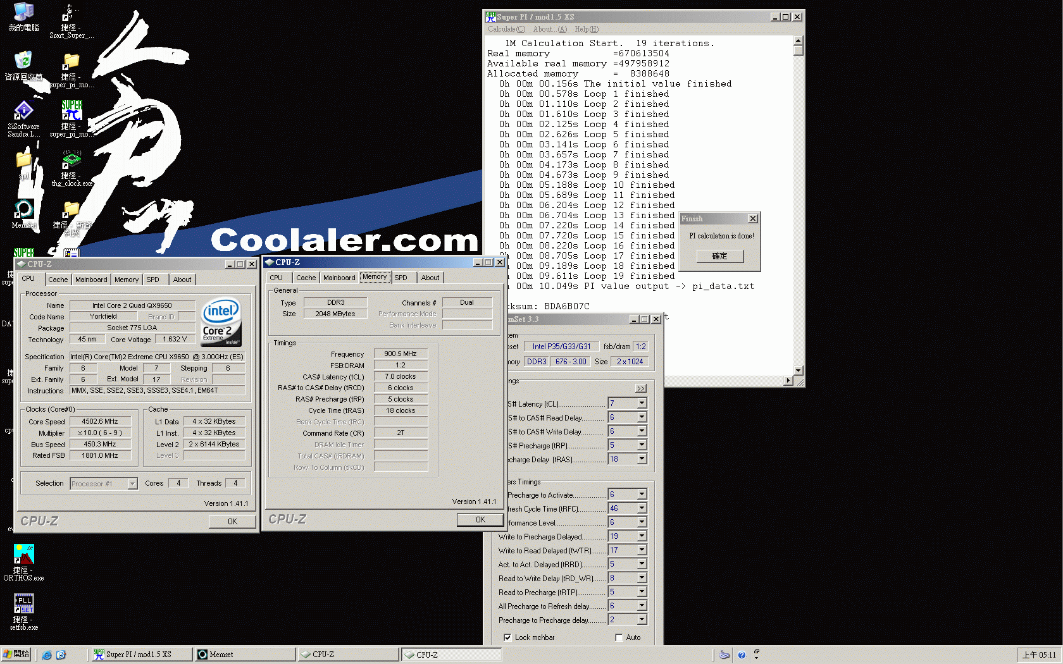Click right CPU-Z window title icon
This screenshot has height=664, width=1063.
269,262
